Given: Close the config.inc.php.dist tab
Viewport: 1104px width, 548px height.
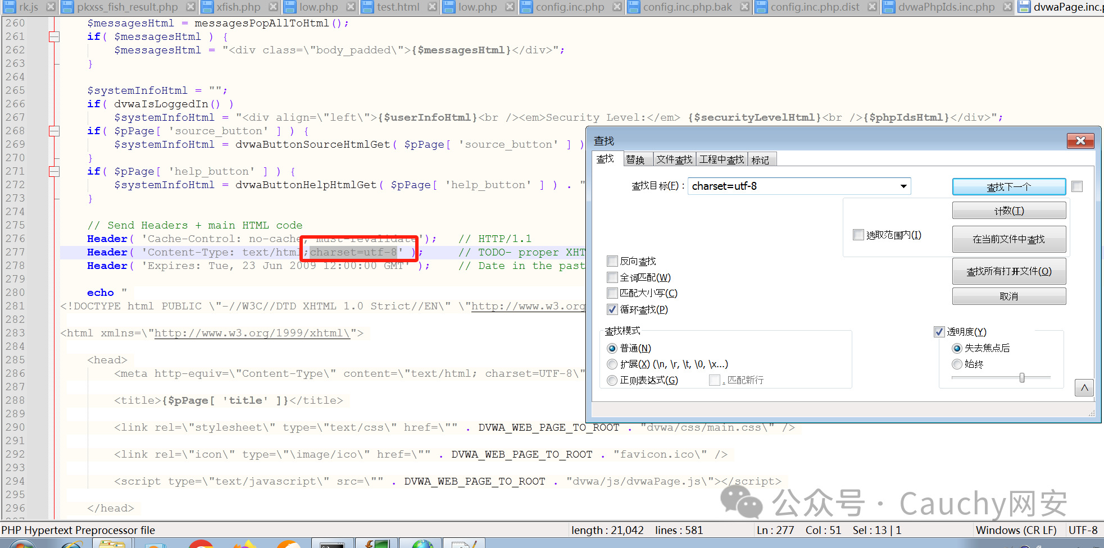Looking at the screenshot, I should (872, 7).
